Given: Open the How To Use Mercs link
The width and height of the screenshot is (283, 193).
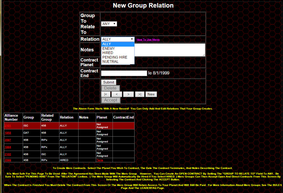Looking at the screenshot, I should (x=148, y=40).
